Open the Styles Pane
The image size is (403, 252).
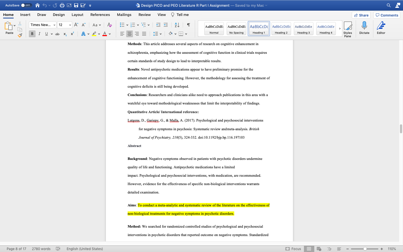tap(348, 28)
